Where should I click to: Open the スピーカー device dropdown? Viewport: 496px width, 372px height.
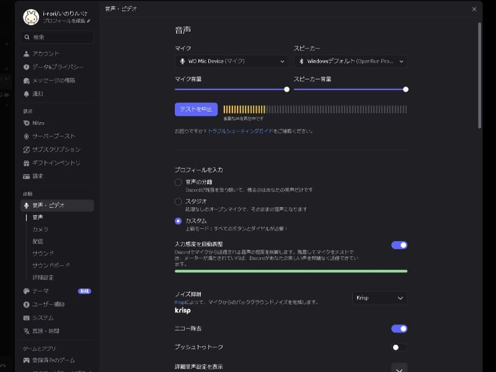coord(350,61)
